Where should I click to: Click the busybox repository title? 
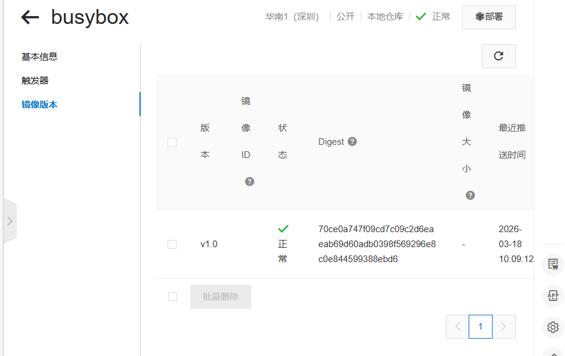click(x=90, y=17)
